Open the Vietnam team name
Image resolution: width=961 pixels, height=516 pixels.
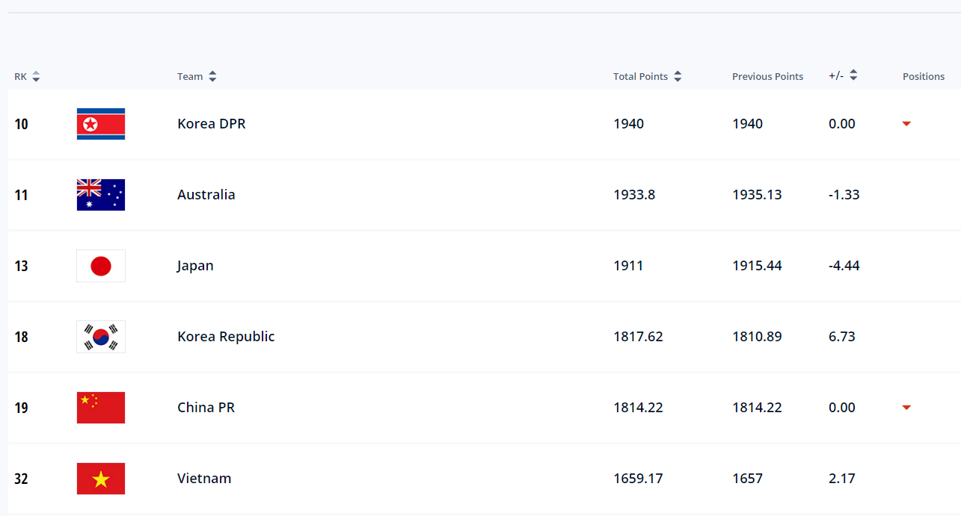(204, 479)
